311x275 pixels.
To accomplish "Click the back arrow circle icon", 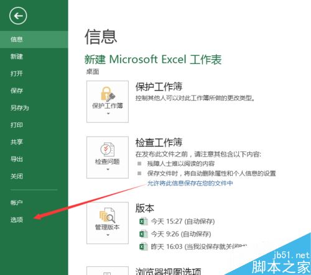I will 18,16.
